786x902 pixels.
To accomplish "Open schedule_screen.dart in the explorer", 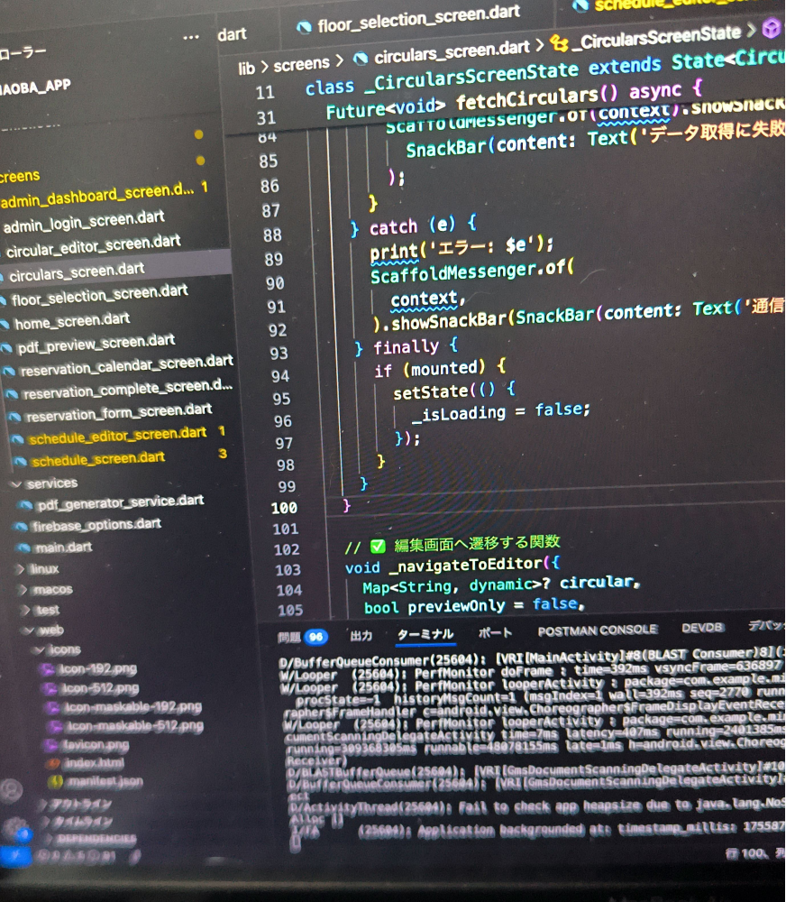I will 98,459.
